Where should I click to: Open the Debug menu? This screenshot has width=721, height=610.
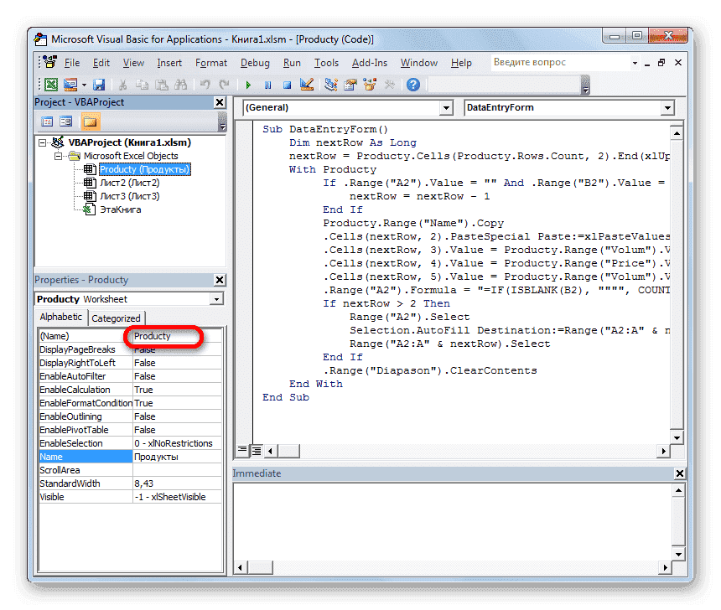pyautogui.click(x=255, y=63)
